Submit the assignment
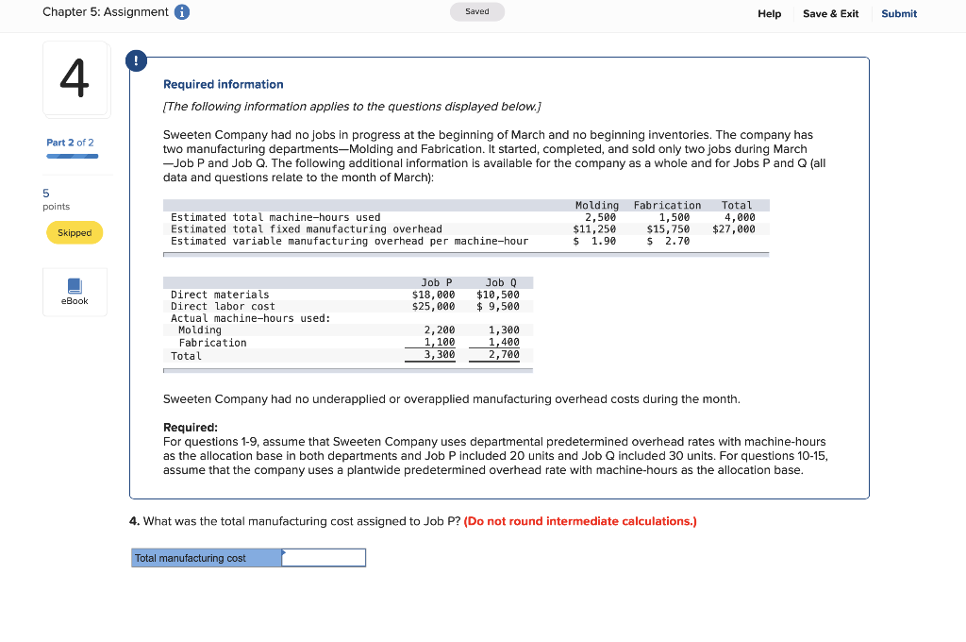966x642 pixels. [898, 14]
